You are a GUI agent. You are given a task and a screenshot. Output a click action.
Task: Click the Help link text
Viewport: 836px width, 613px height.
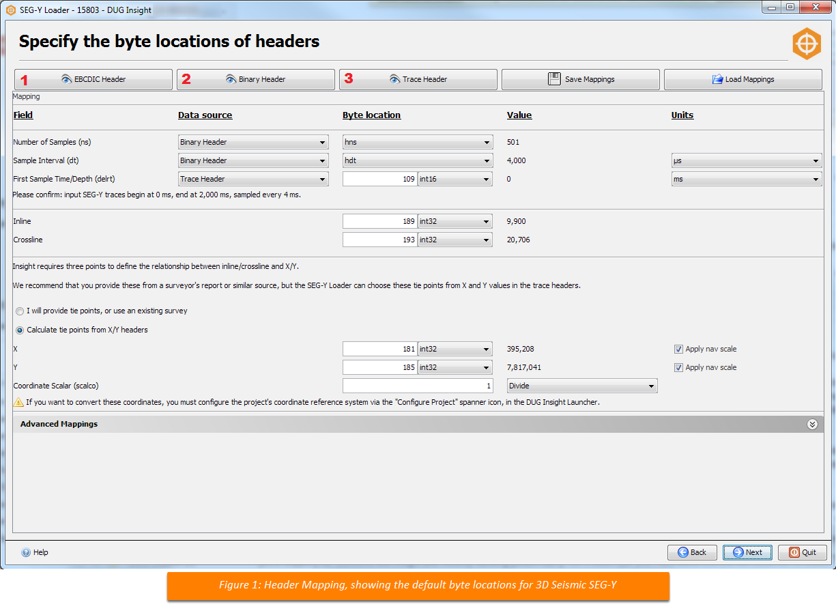coord(41,553)
